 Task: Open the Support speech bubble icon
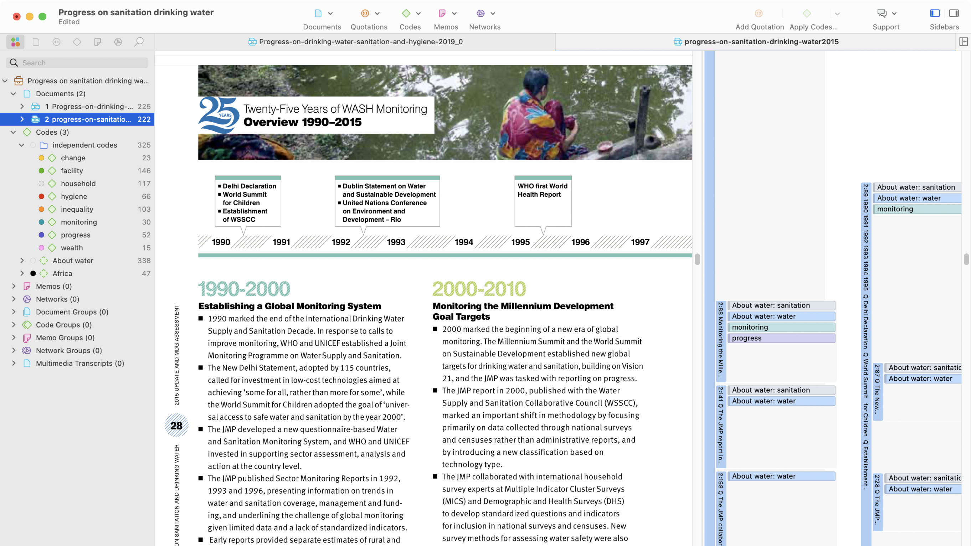881,14
